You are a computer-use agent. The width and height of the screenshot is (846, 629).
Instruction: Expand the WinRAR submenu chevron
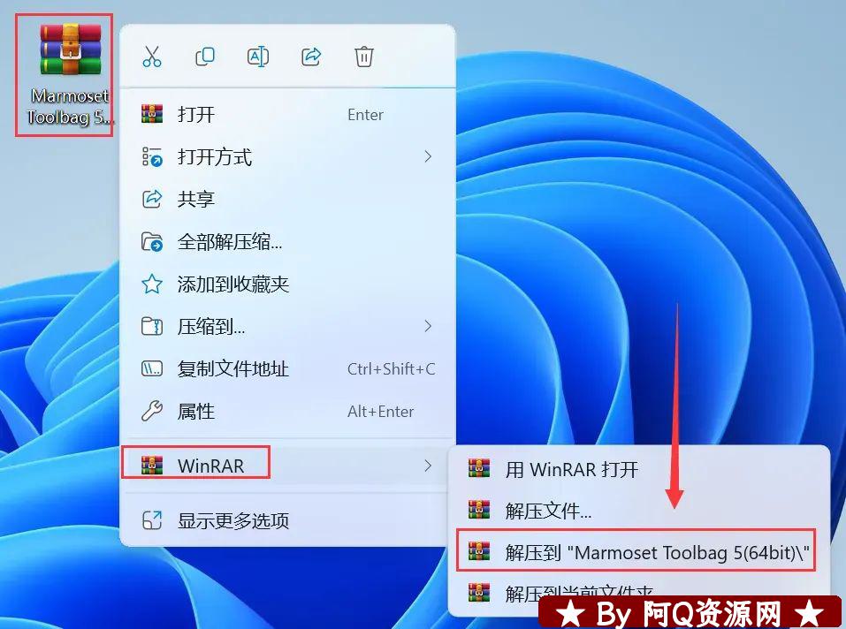428,466
